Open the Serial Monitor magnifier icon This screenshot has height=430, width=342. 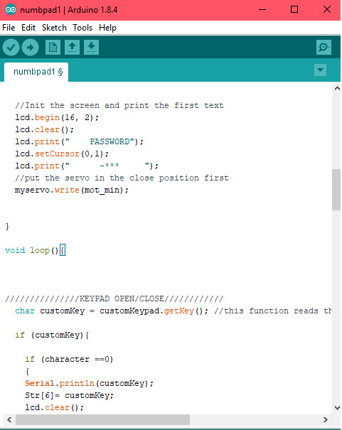pos(324,47)
